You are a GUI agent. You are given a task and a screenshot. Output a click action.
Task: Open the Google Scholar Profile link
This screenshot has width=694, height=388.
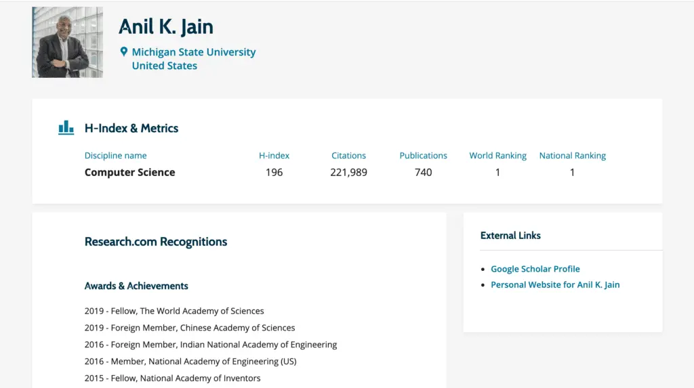click(x=535, y=269)
